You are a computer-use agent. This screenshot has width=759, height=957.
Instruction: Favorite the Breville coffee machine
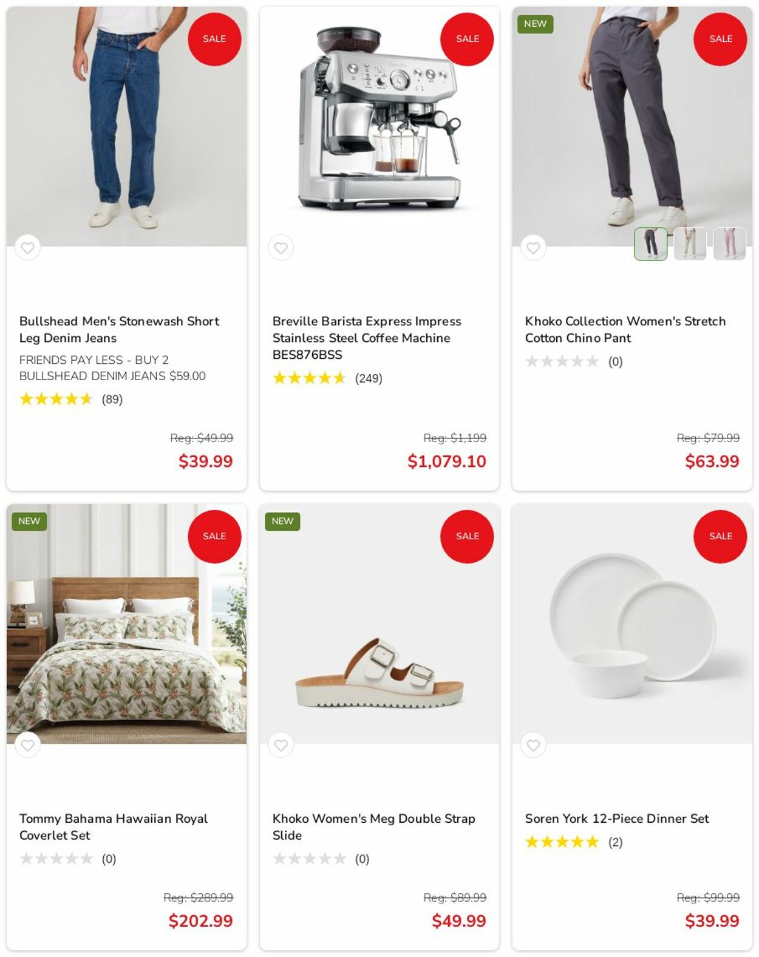coord(281,248)
